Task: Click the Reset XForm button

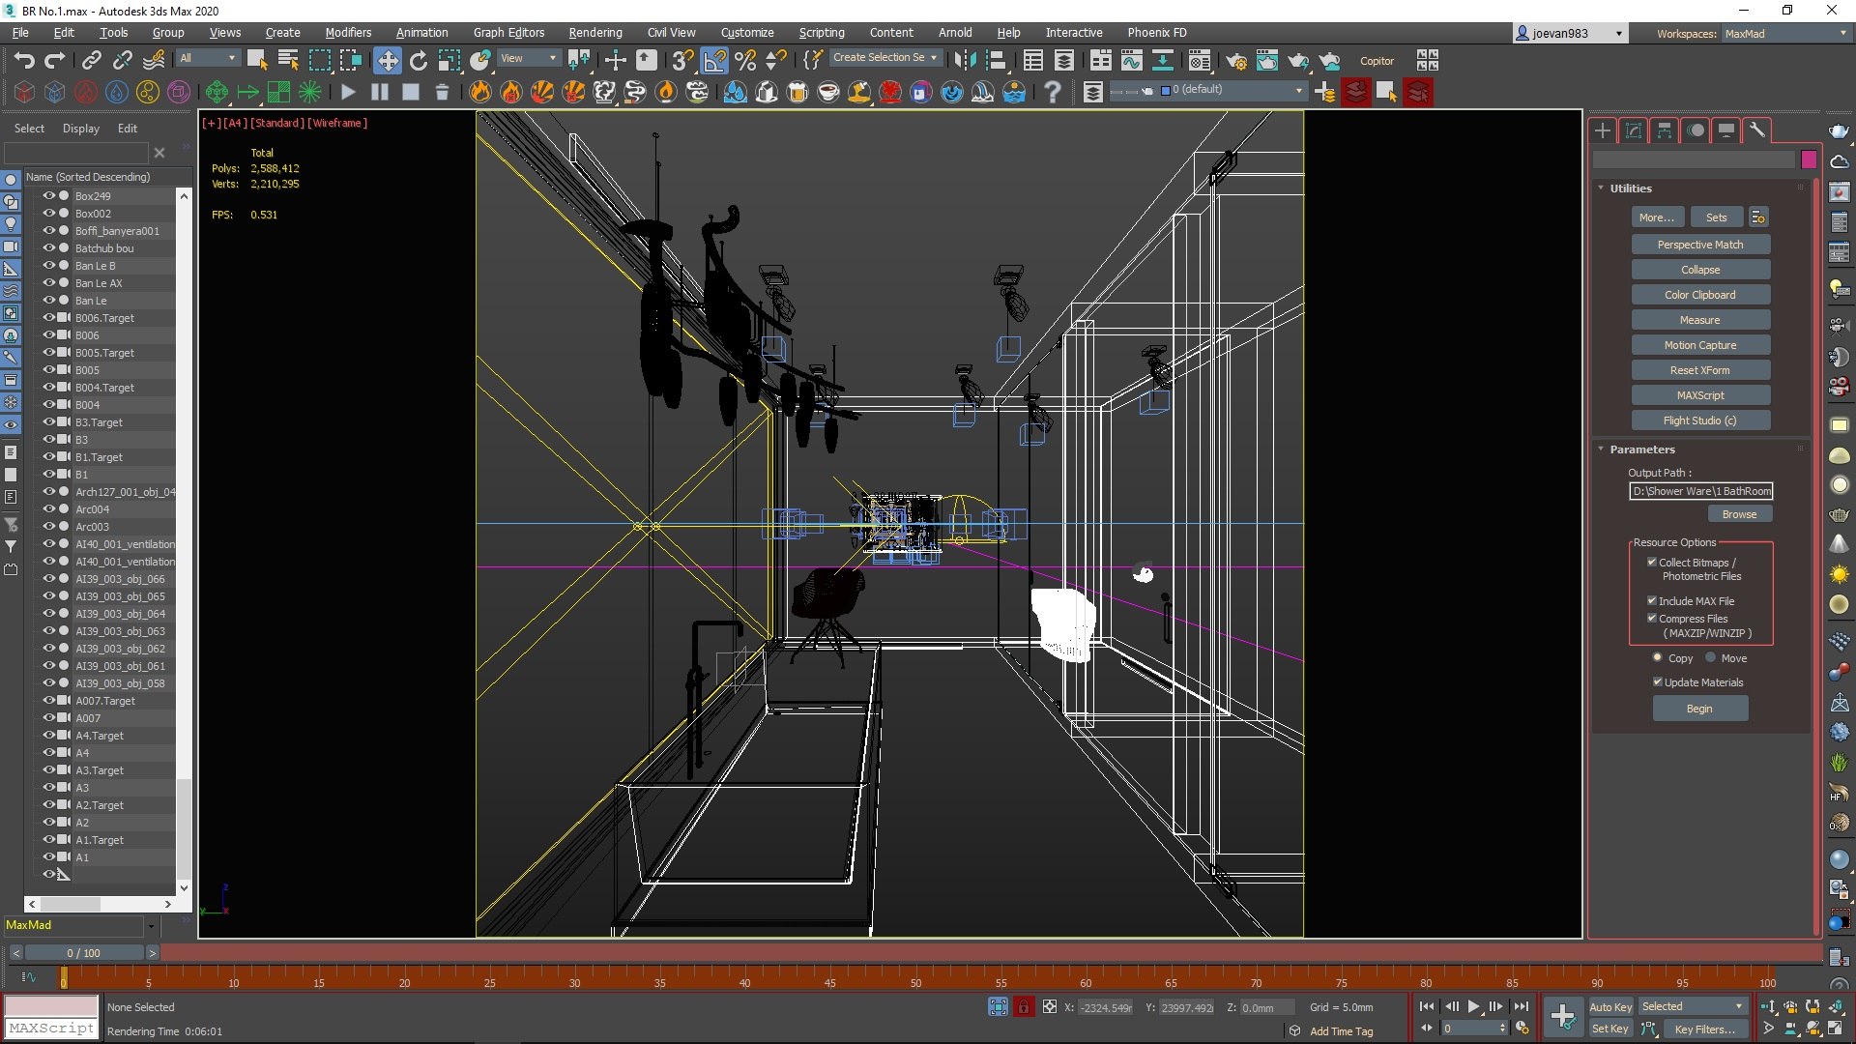Action: [1700, 370]
